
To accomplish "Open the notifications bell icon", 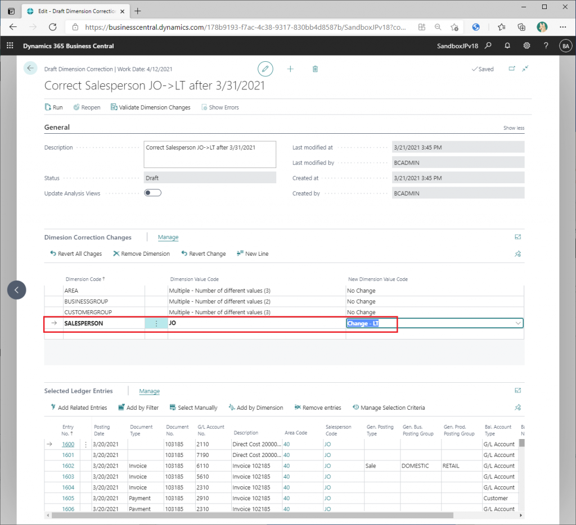I will tap(507, 46).
